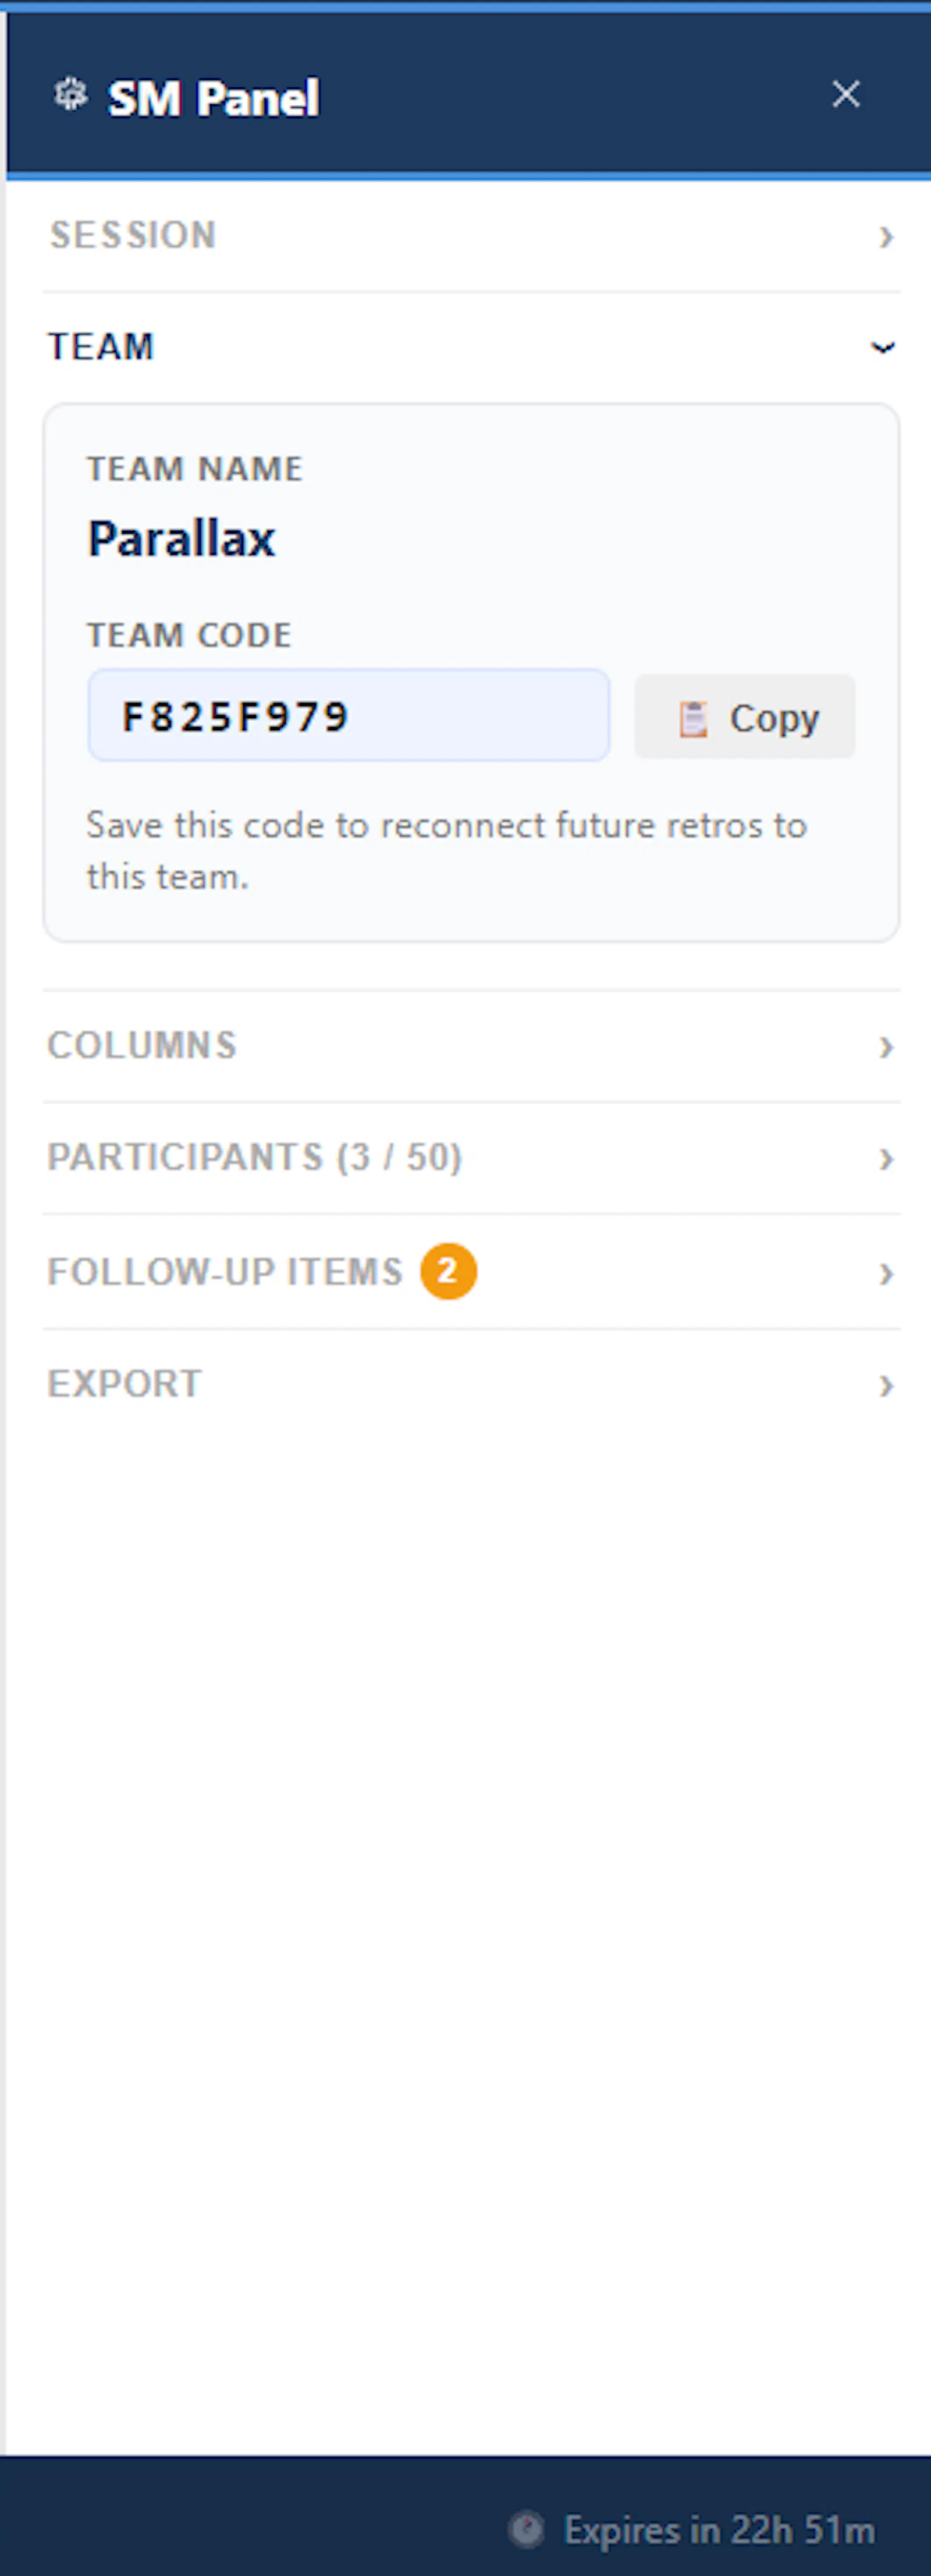Click the orange follow-up count badge

[x=448, y=1271]
